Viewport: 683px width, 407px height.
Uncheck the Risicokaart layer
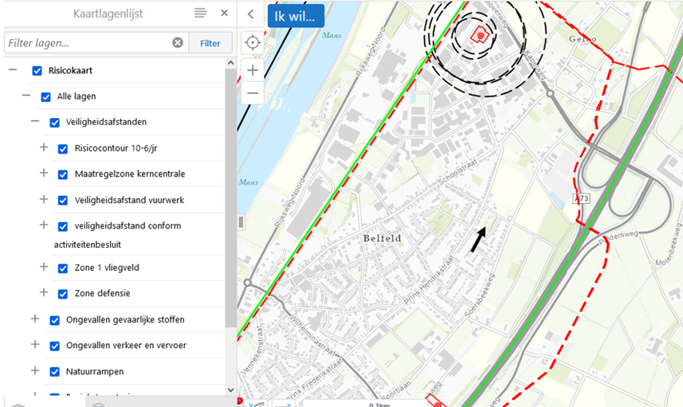[x=37, y=71]
